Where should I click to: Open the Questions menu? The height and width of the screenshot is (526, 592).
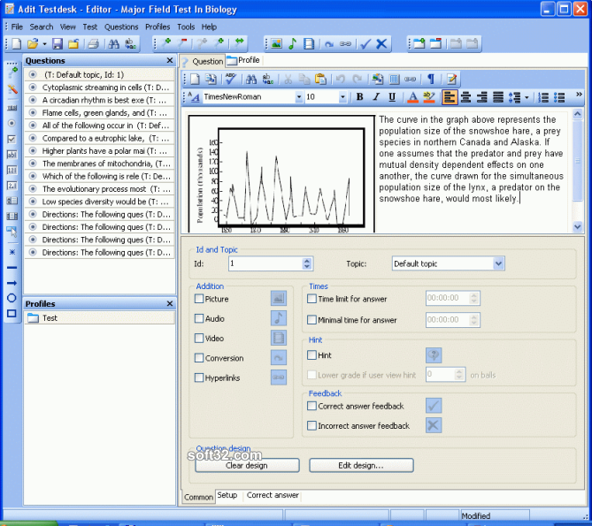tap(121, 27)
